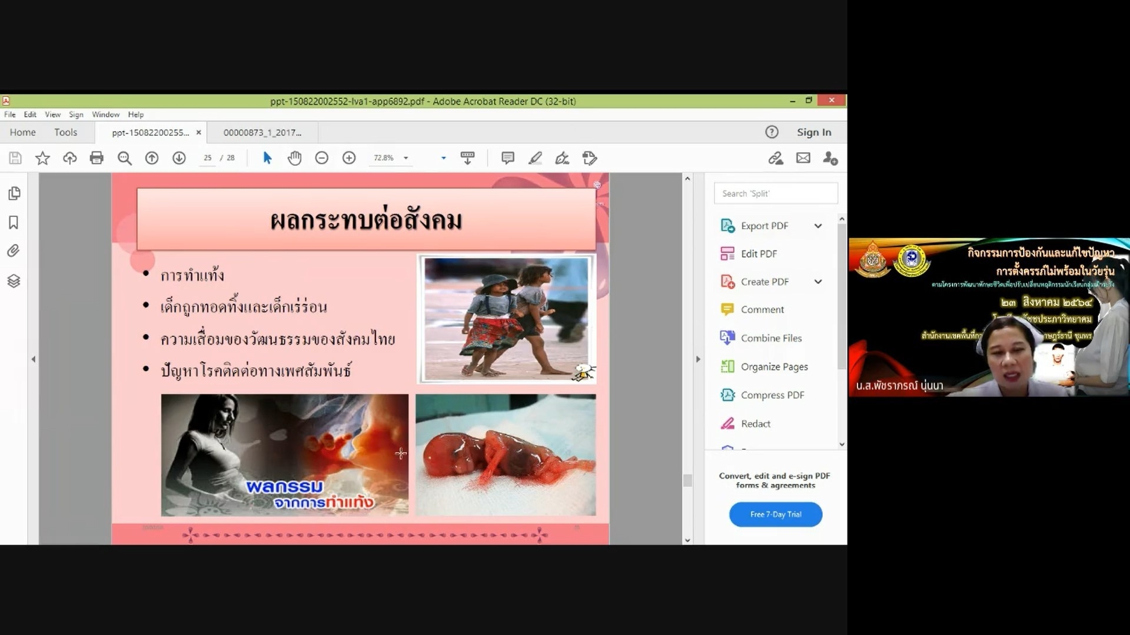Open the Bookmarks panel icon
The width and height of the screenshot is (1130, 635).
[x=14, y=222]
